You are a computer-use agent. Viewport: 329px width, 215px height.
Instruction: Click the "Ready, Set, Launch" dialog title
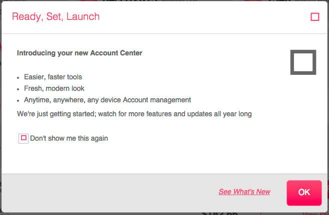pyautogui.click(x=55, y=16)
